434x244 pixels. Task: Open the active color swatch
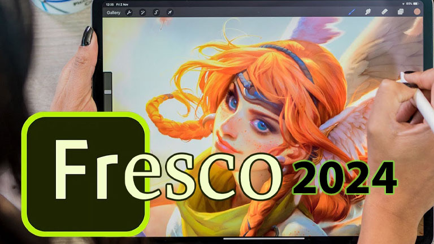(417, 12)
